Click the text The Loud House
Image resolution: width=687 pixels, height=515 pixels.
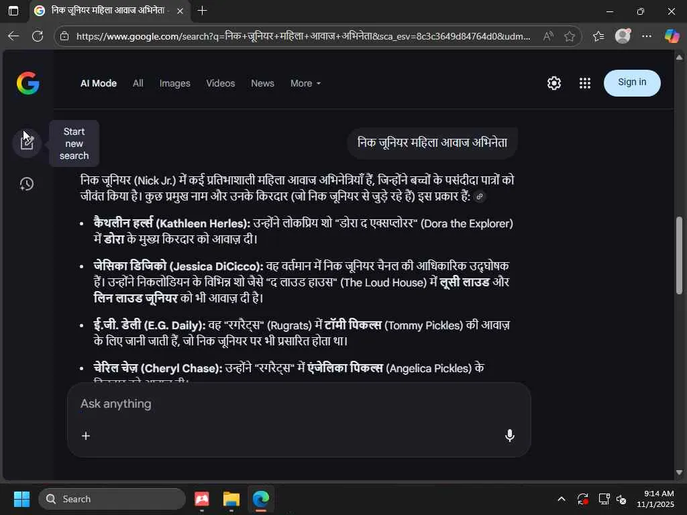point(384,282)
